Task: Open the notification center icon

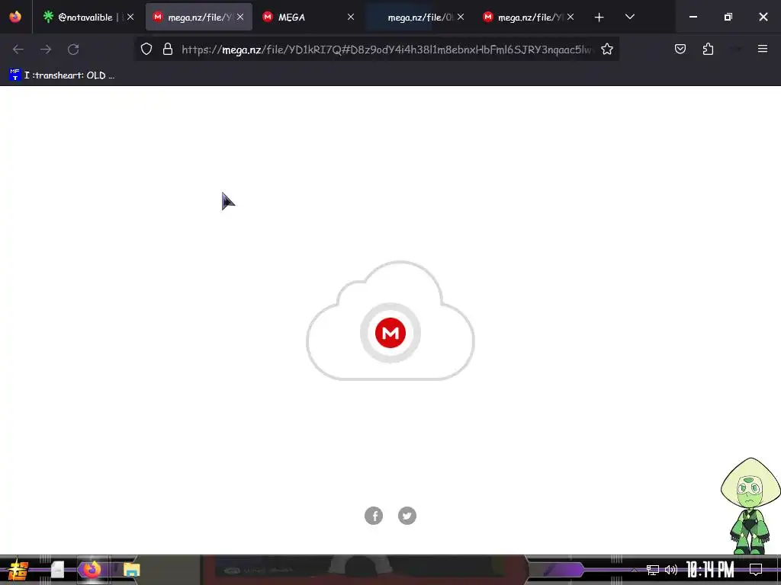Action: [756, 570]
